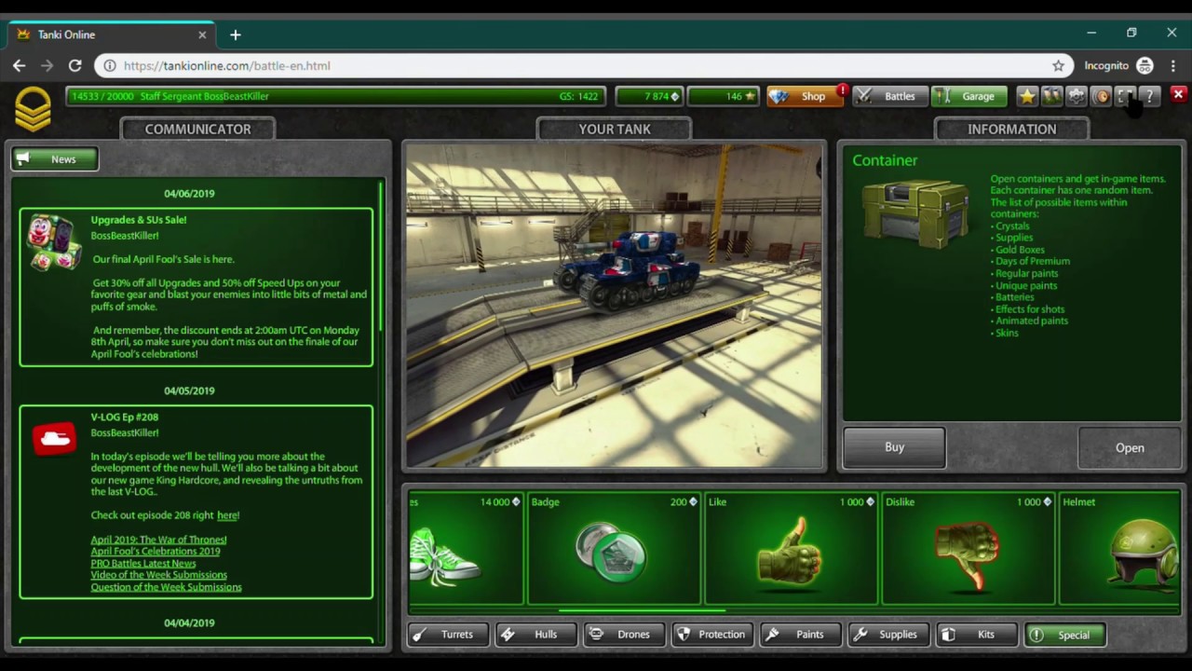The width and height of the screenshot is (1192, 671).
Task: Go to Battles
Action: click(x=889, y=96)
